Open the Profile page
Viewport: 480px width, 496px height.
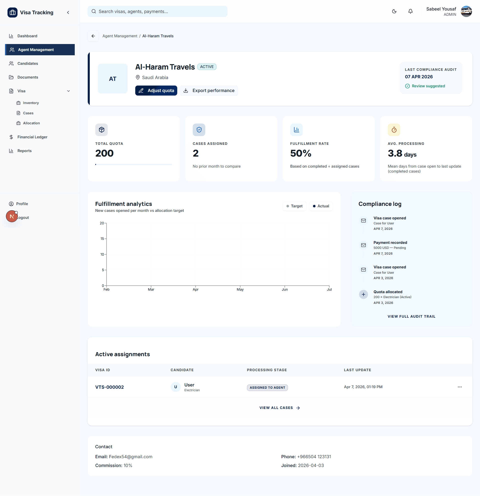click(40, 204)
